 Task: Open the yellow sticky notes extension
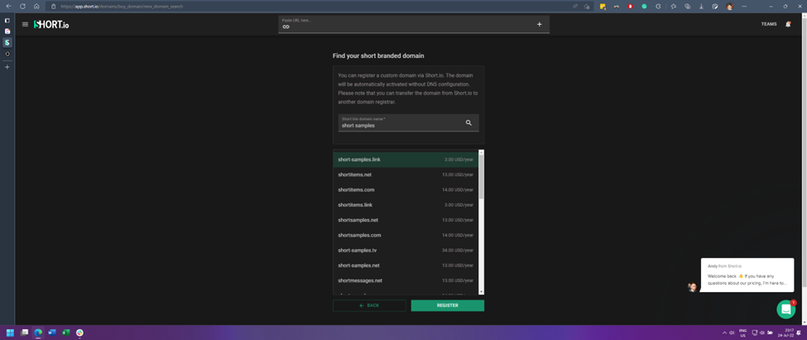[x=603, y=7]
